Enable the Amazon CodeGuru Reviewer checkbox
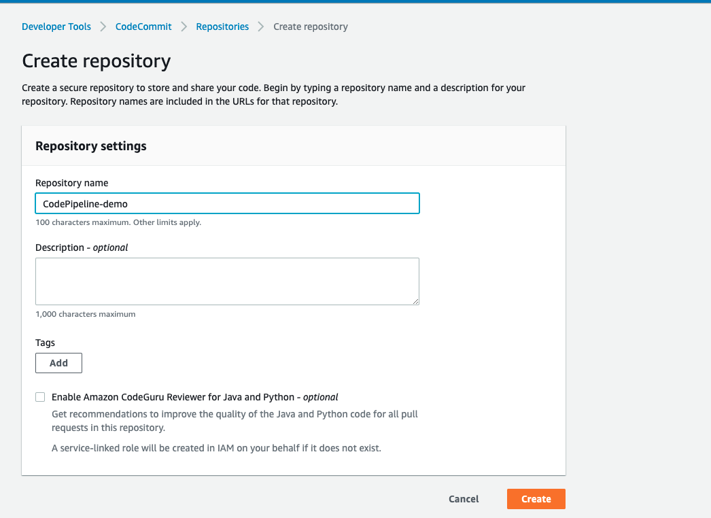The image size is (711, 518). [40, 397]
